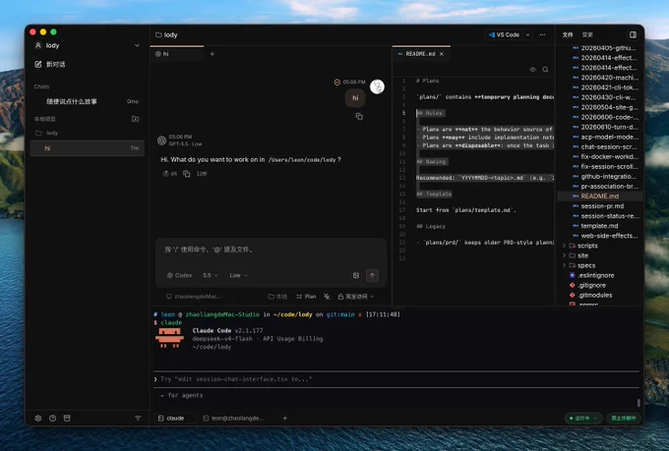Open the github-integratio... file
Viewport: 669px width, 451px height.
coord(604,176)
